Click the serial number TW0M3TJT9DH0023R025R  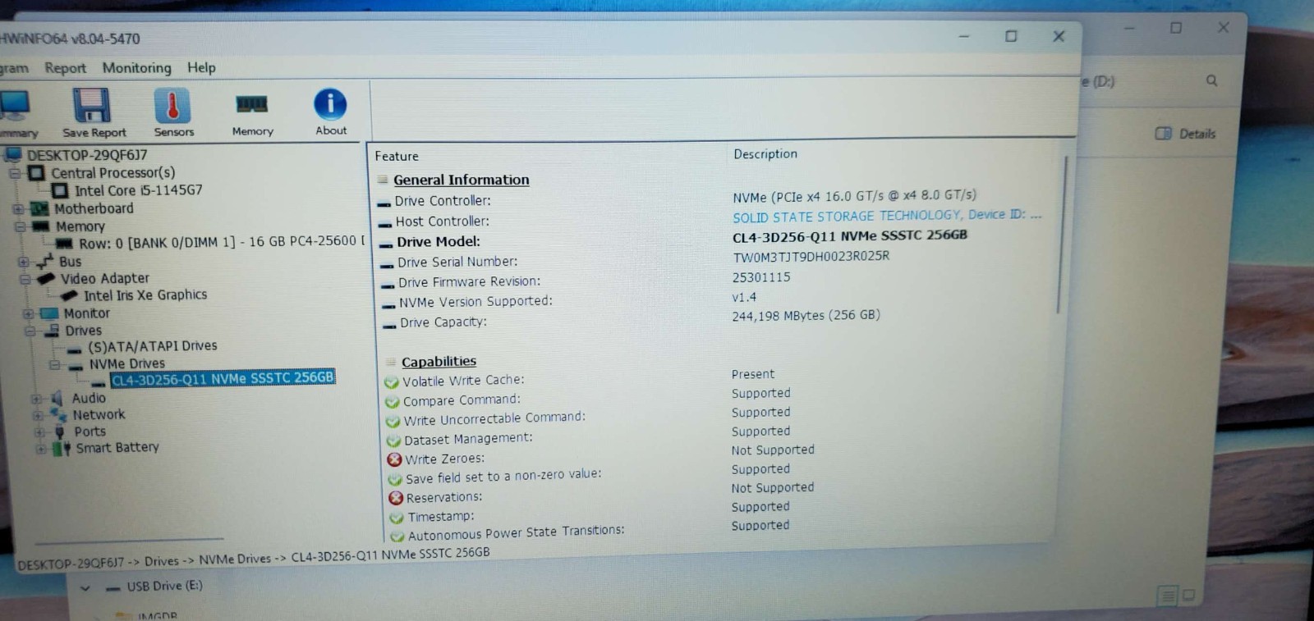(x=811, y=256)
